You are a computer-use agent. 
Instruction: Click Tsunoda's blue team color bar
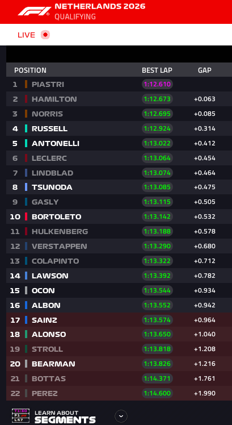click(26, 187)
